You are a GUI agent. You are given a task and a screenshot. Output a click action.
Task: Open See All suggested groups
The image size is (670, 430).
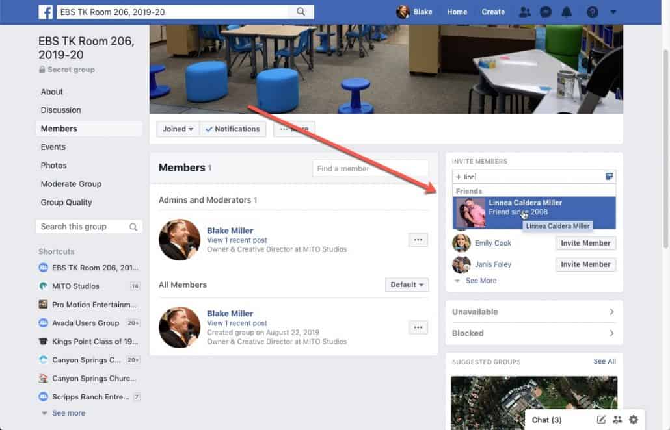[x=604, y=361]
